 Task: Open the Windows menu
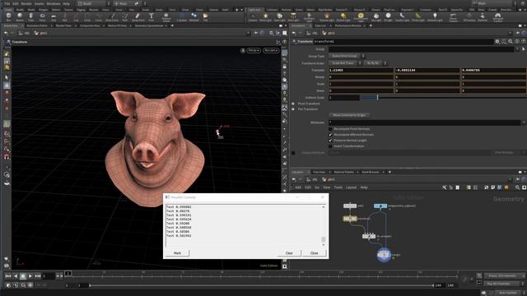(x=53, y=3)
